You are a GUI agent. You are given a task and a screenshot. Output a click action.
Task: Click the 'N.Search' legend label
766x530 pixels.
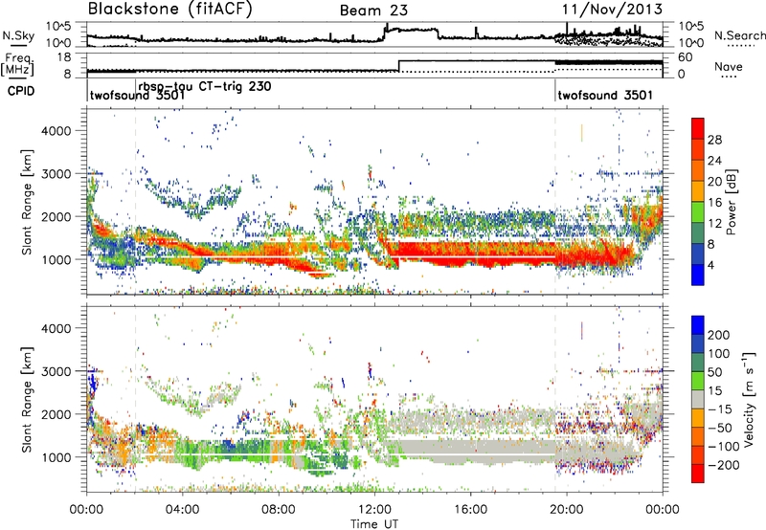[739, 35]
